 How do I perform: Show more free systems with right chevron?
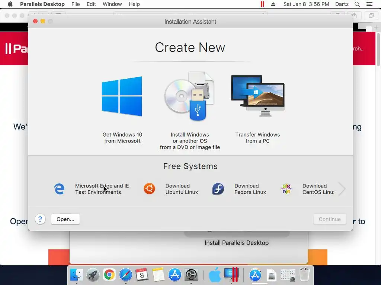coord(342,189)
